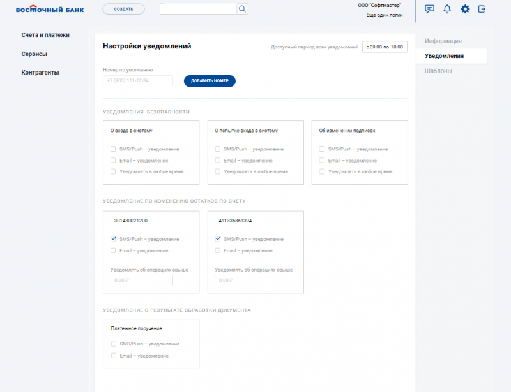Click the Создать button
511x392 pixels.
(x=123, y=9)
